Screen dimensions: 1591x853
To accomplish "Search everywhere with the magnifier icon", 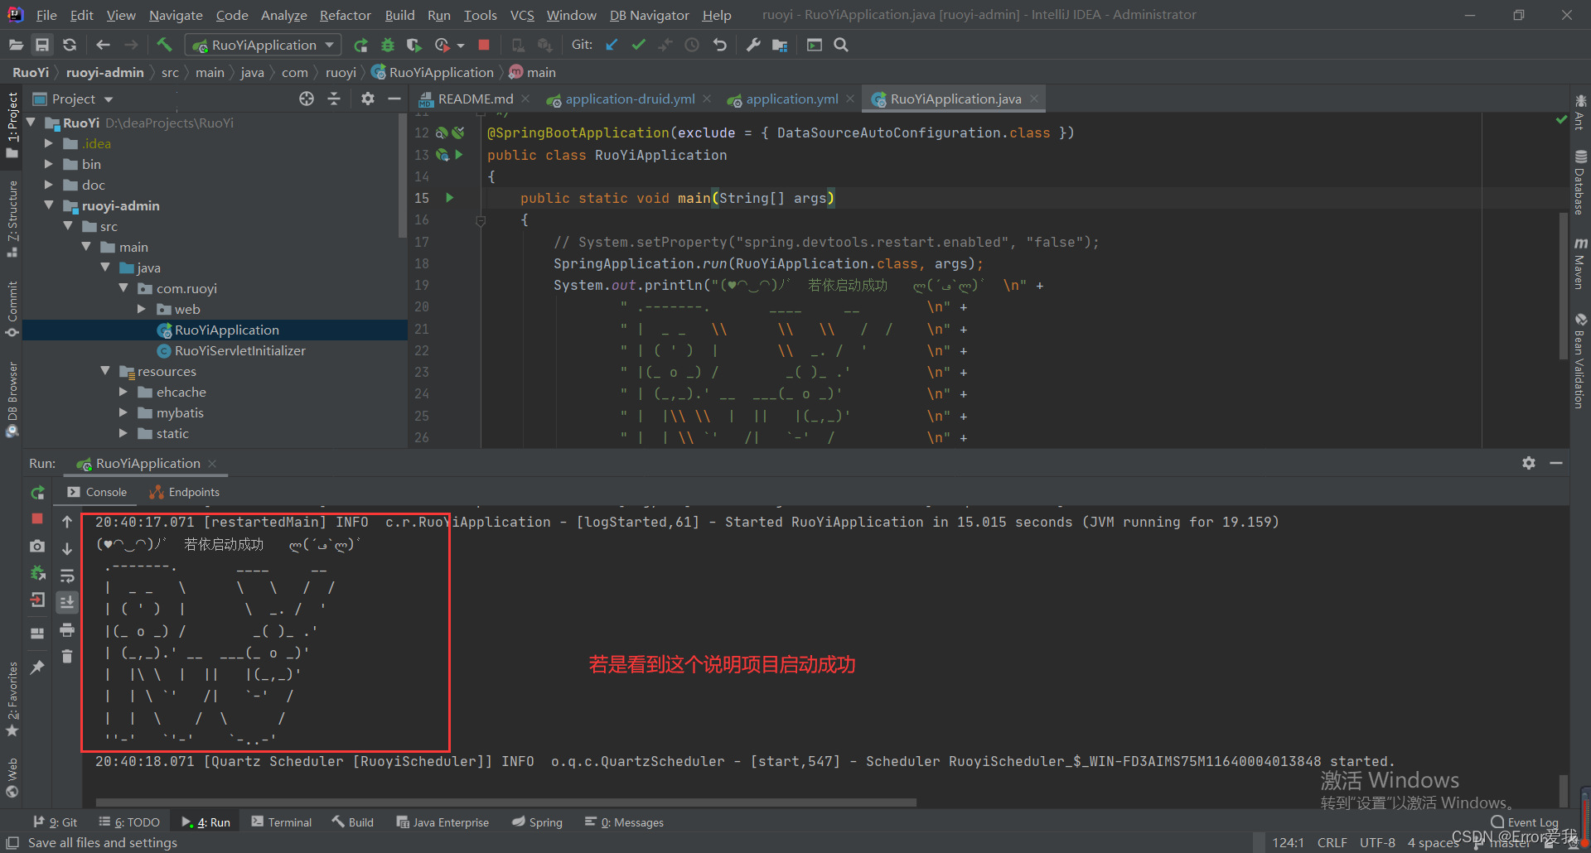I will click(x=841, y=45).
